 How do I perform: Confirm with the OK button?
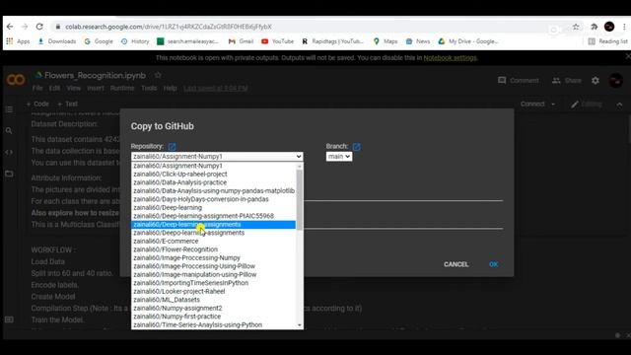(x=493, y=264)
